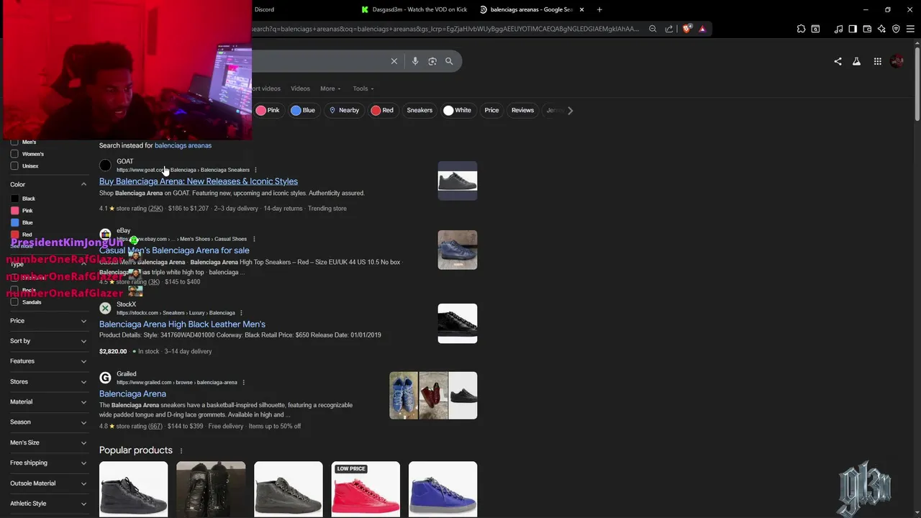Open the browser hamburger menu

[910, 29]
